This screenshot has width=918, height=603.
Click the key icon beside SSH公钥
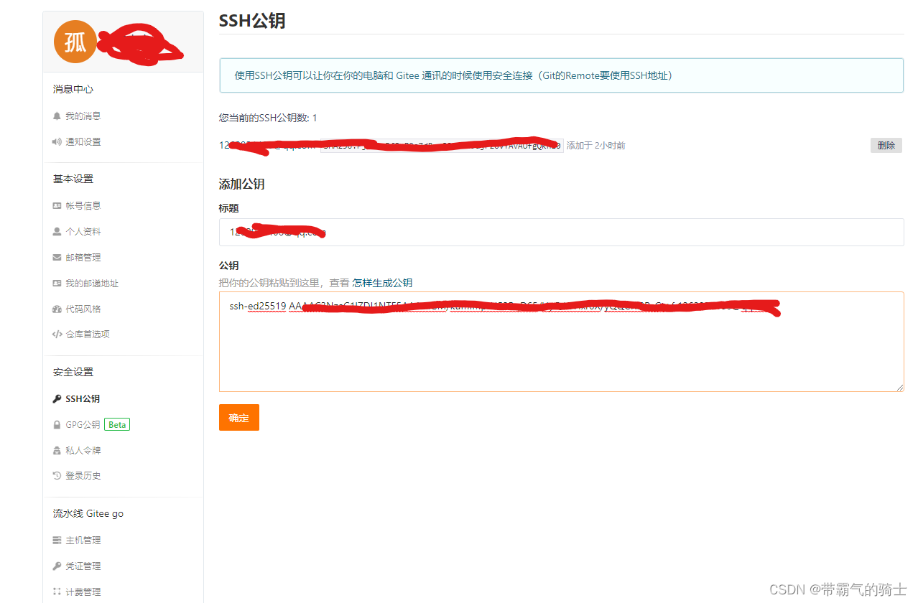coord(57,398)
